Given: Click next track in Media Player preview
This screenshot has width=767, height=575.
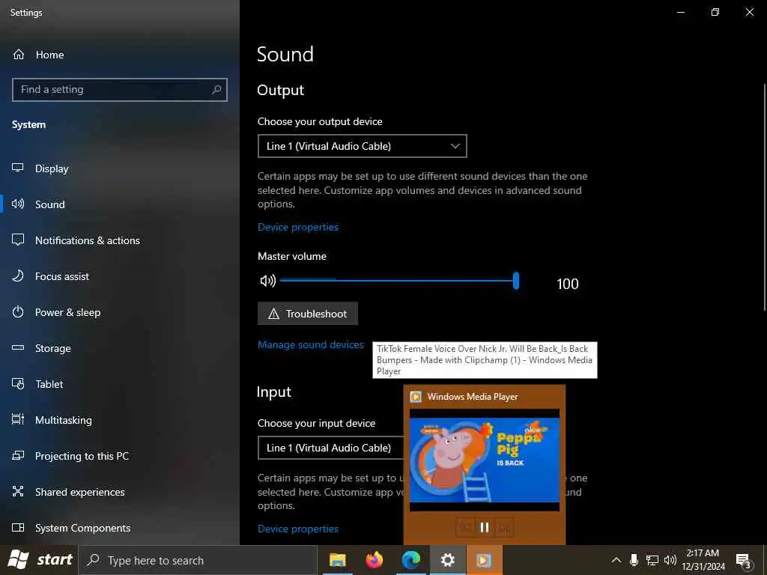Looking at the screenshot, I should pyautogui.click(x=504, y=527).
